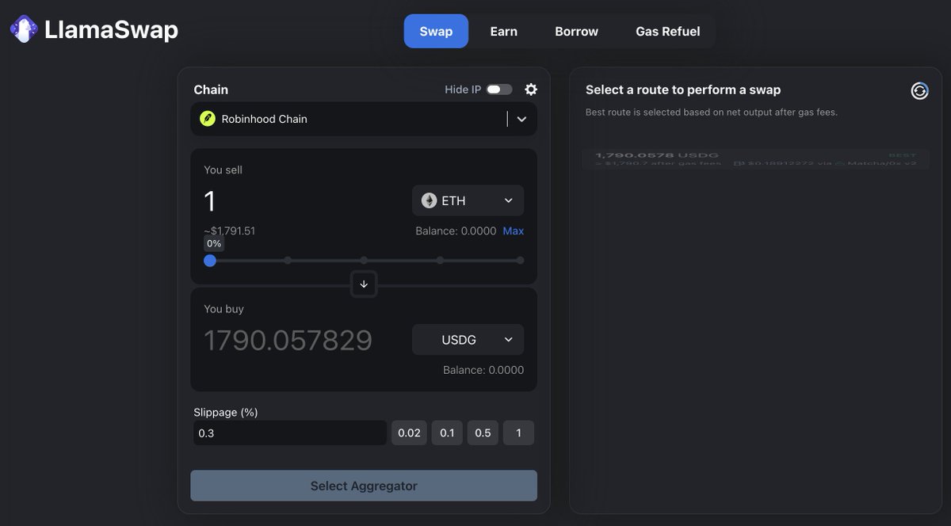Screen dimensions: 951x526
Task: Open the Robinhood Chain dropdown
Action: click(x=364, y=119)
